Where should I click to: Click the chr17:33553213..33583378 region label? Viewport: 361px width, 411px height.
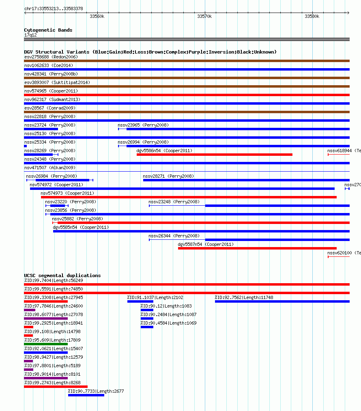pyautogui.click(x=54, y=9)
